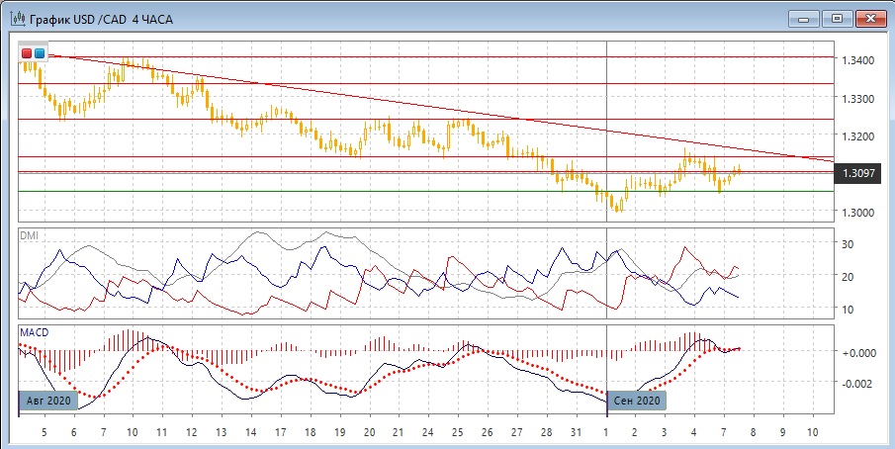Click the blue square icon on chart
This screenshot has height=449, width=895.
40,52
